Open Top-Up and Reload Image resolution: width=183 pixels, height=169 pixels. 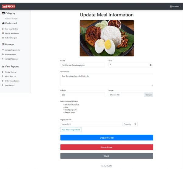point(12,33)
